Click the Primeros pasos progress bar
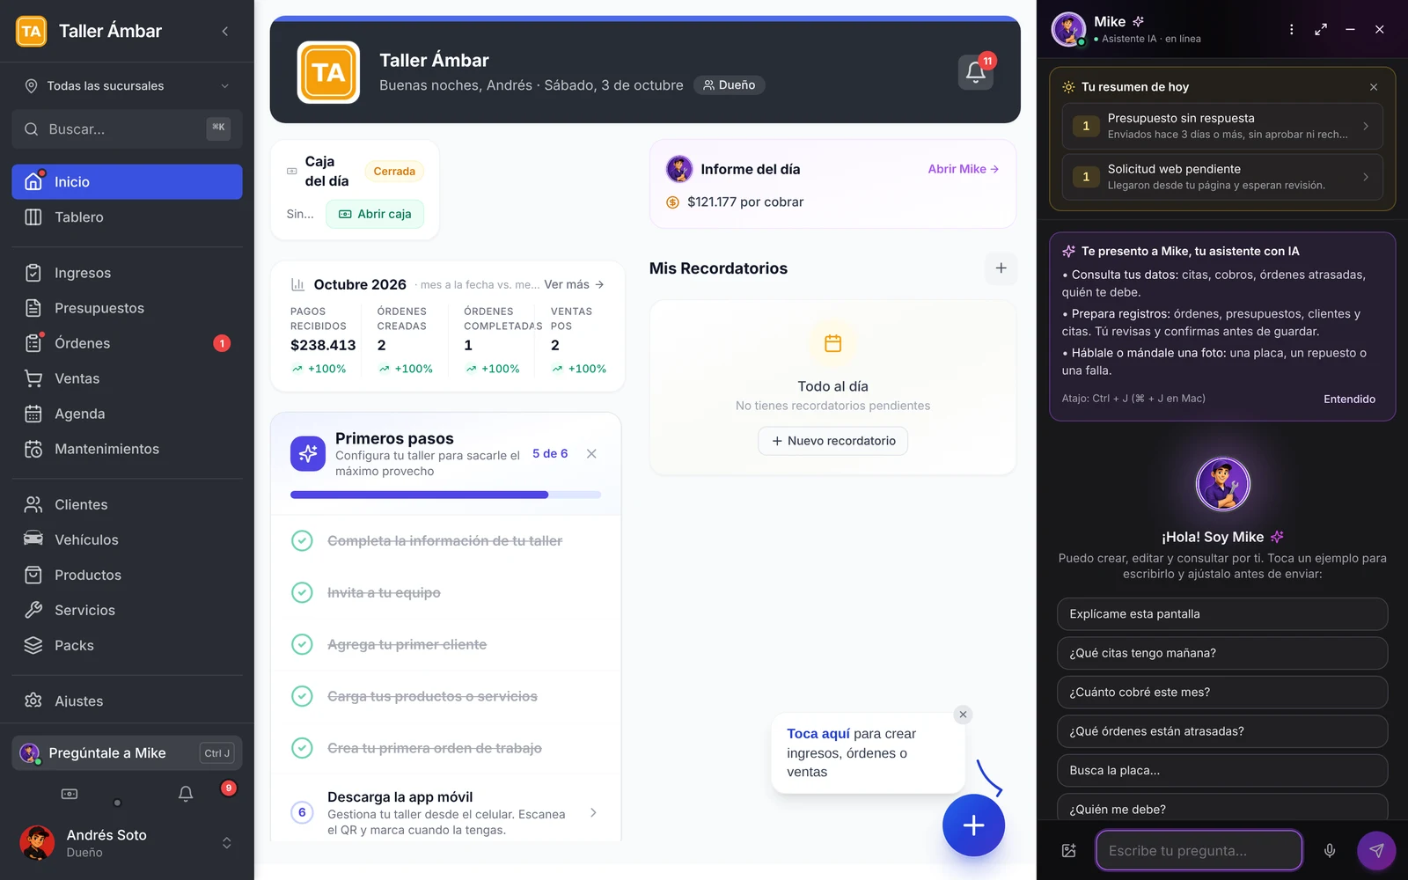The image size is (1408, 880). tap(445, 495)
